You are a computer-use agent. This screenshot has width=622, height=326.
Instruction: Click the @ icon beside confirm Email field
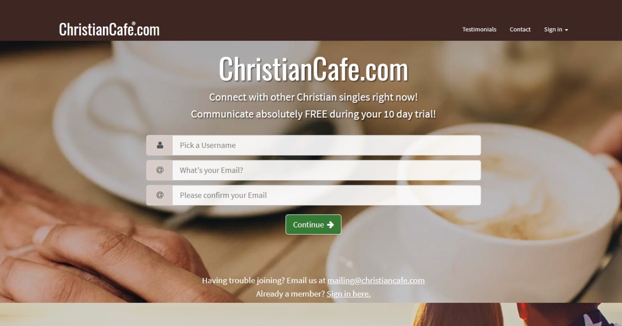(160, 195)
